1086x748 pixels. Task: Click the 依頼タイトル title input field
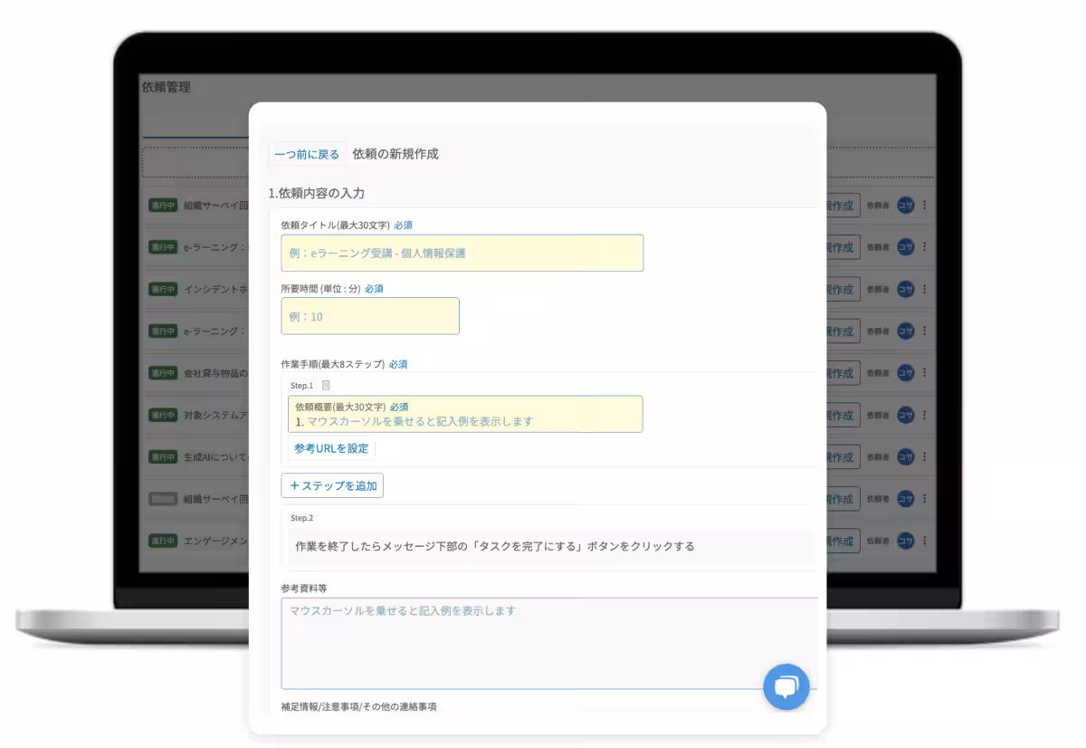(463, 253)
